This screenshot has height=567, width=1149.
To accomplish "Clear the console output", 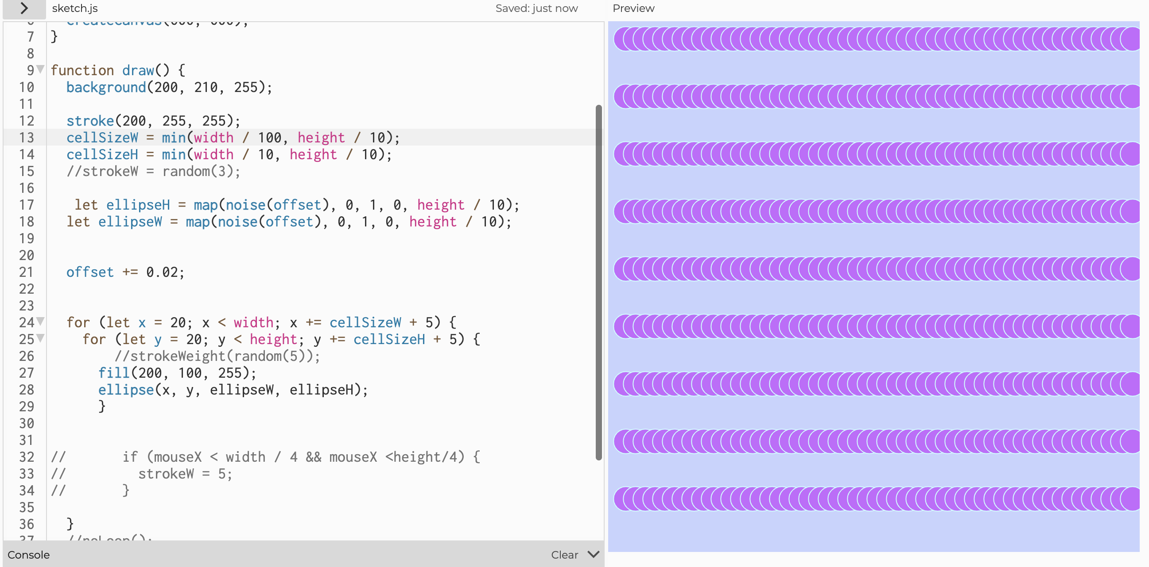I will (x=564, y=555).
